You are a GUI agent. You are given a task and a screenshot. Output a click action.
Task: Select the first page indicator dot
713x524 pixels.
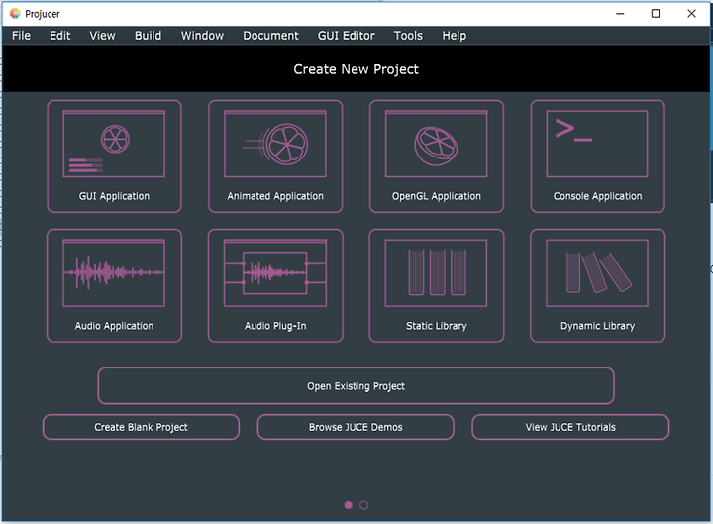(x=349, y=505)
